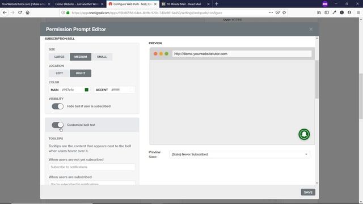Click the dark round extension icon
Screen dimensions: 363x204
coord(341,12)
